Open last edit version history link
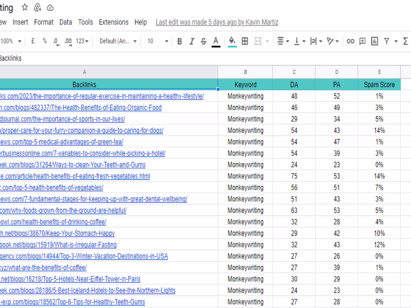The height and width of the screenshot is (308, 411). point(217,22)
